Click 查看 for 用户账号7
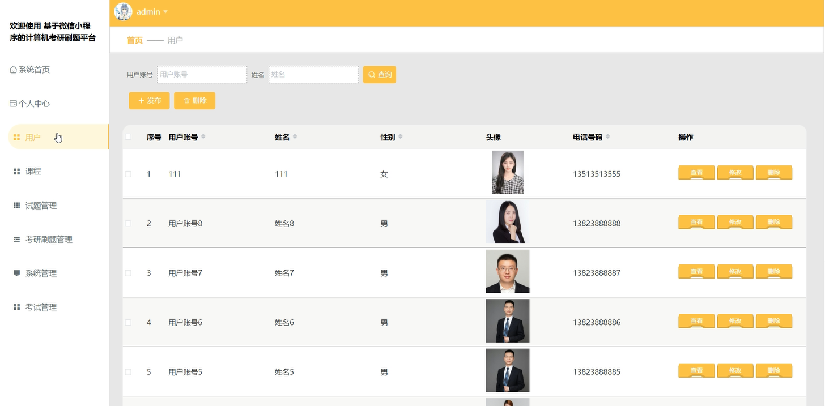 [x=696, y=272]
